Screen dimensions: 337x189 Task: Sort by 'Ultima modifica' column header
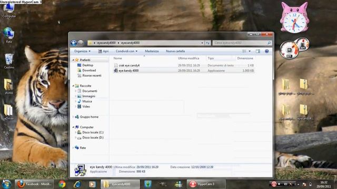[189, 58]
